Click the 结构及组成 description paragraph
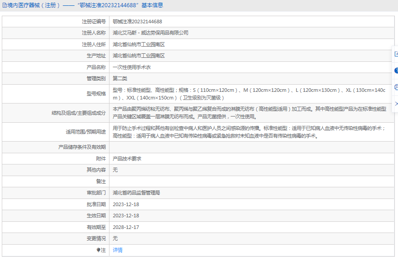 249,113
